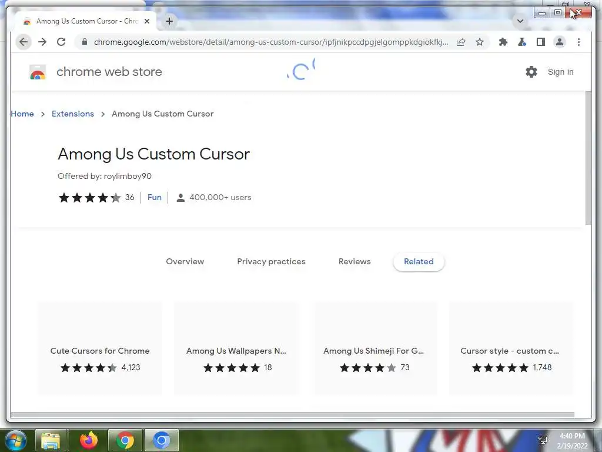Go to Home breadcrumb link
Viewport: 602px width, 452px height.
click(x=22, y=114)
